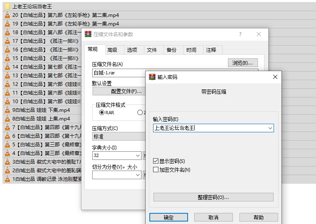
Task: Click VLC icon of file 3白城出品
Action: click(7, 162)
